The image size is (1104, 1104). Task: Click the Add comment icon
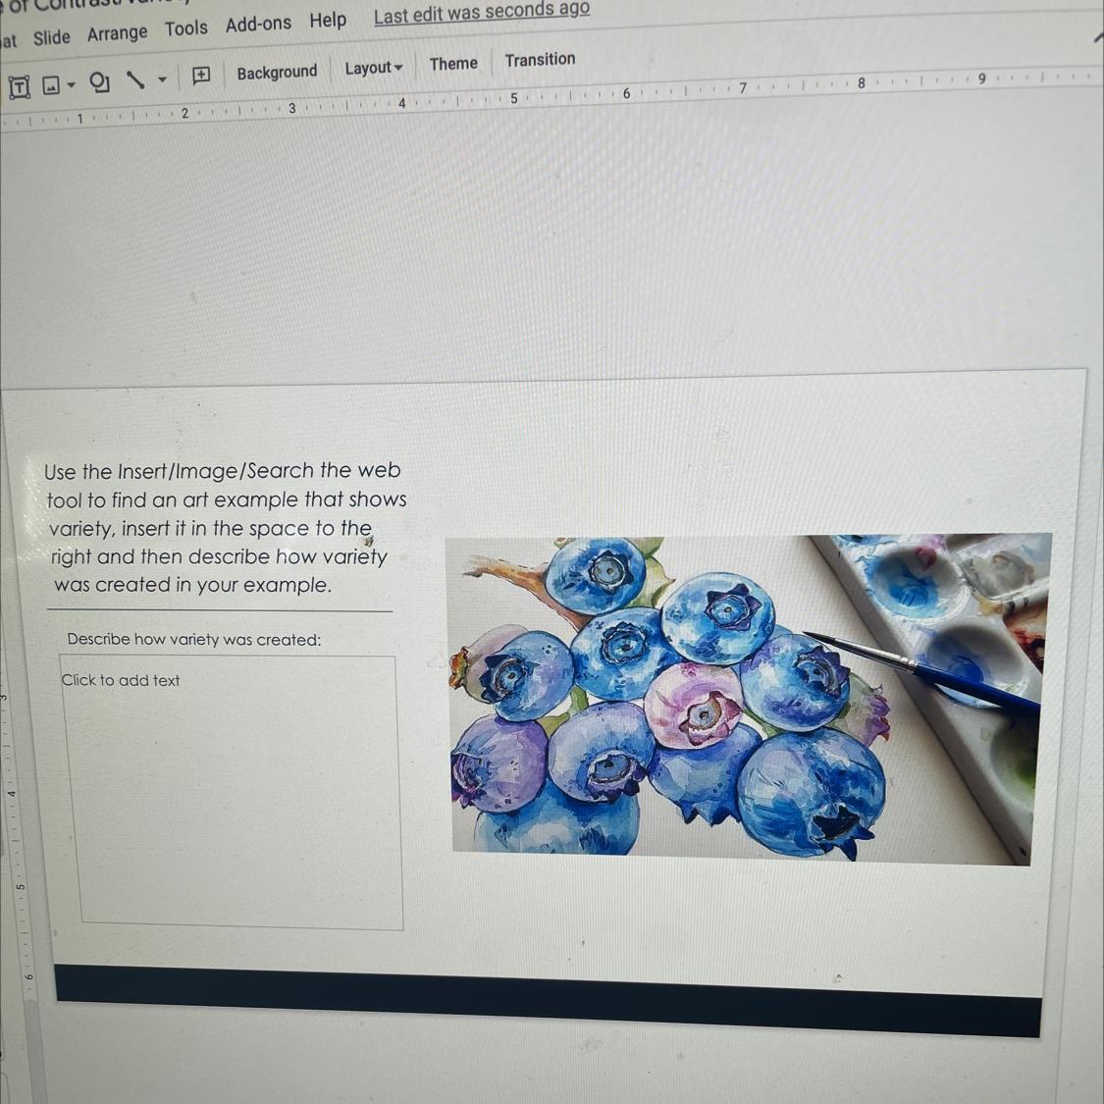pyautogui.click(x=201, y=75)
